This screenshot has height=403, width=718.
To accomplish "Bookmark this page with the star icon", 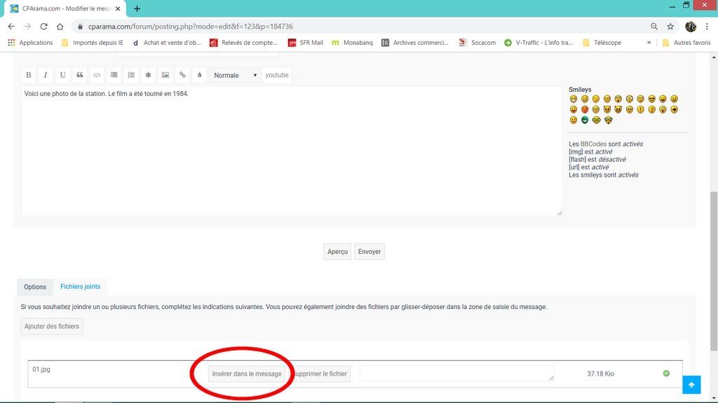I will (670, 27).
